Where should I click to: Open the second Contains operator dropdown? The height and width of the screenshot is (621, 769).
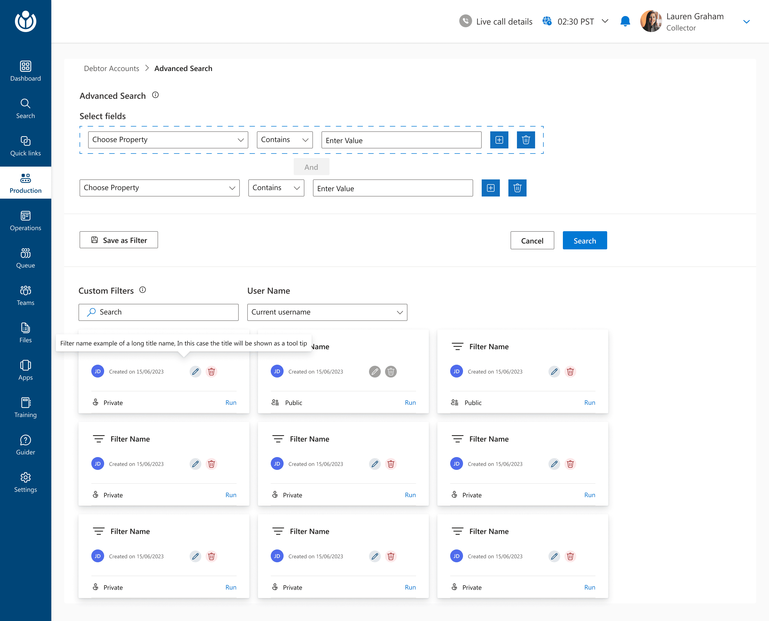pyautogui.click(x=276, y=188)
